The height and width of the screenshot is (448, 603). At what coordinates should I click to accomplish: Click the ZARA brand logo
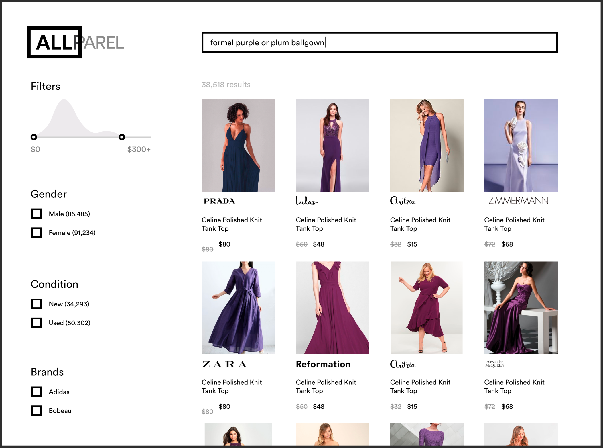(225, 364)
